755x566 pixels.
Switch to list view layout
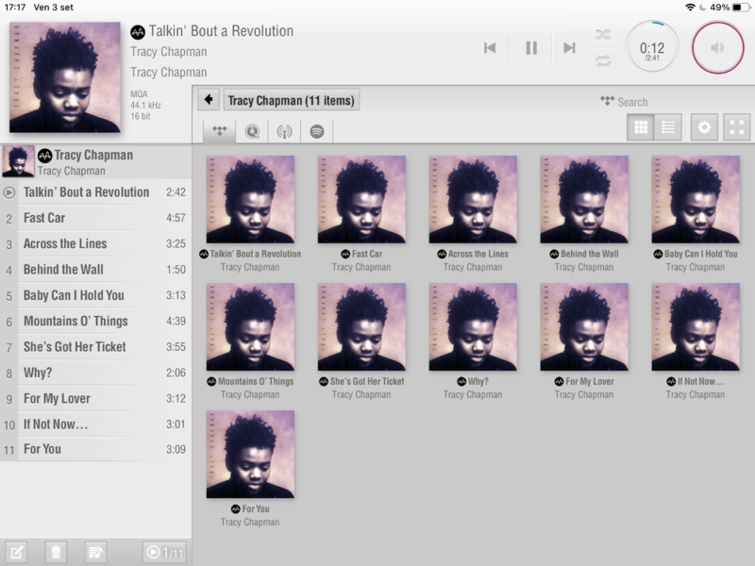pos(668,127)
